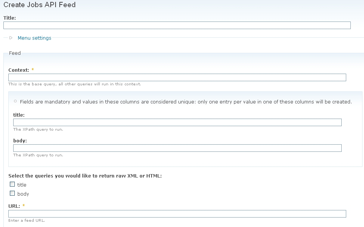Click the 'title' checkbox label
The image size is (364, 227).
(x=22, y=185)
